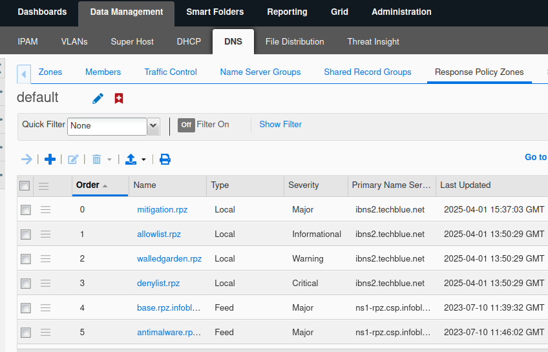Viewport: 548px width, 352px height.
Task: Click the export upload icon in toolbar
Action: click(131, 159)
